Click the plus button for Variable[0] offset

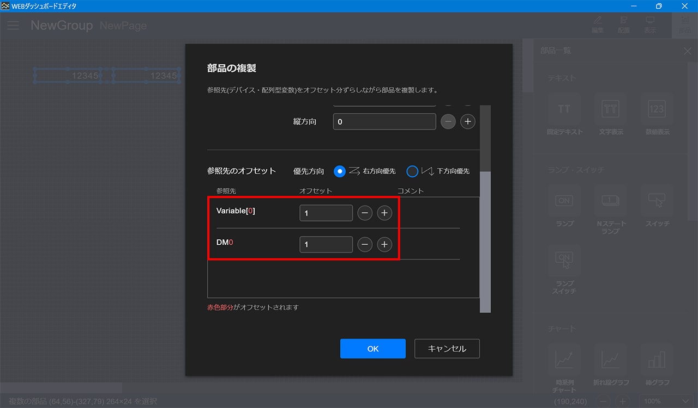pos(384,213)
